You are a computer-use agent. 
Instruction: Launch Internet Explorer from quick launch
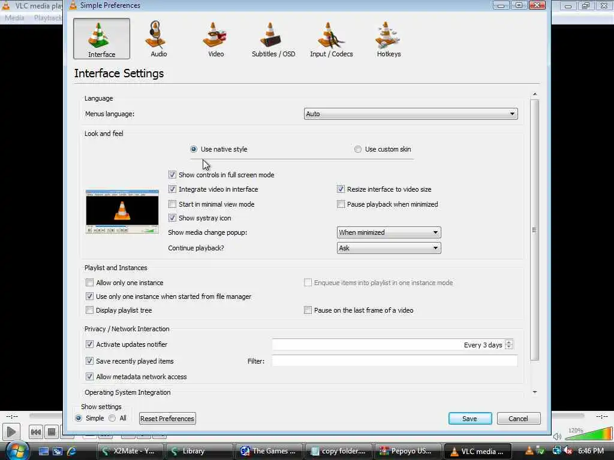[x=72, y=451]
